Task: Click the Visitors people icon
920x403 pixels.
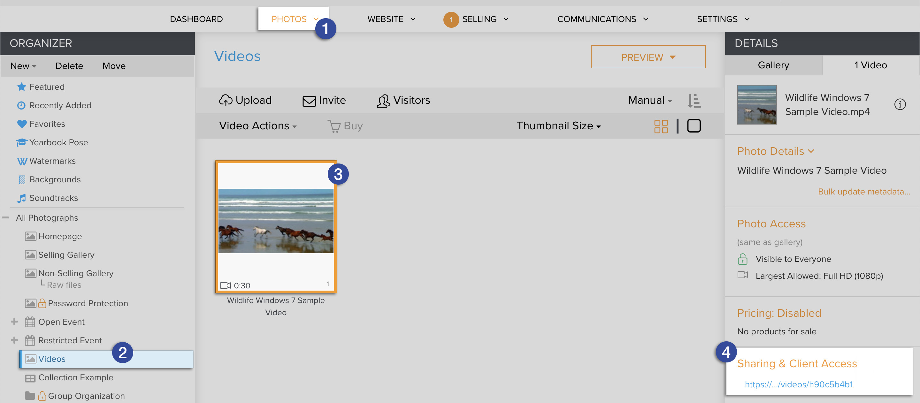Action: [x=383, y=101]
